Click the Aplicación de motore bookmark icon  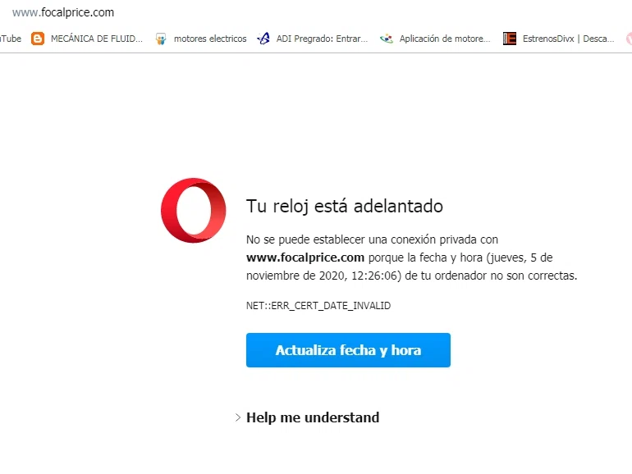[386, 39]
